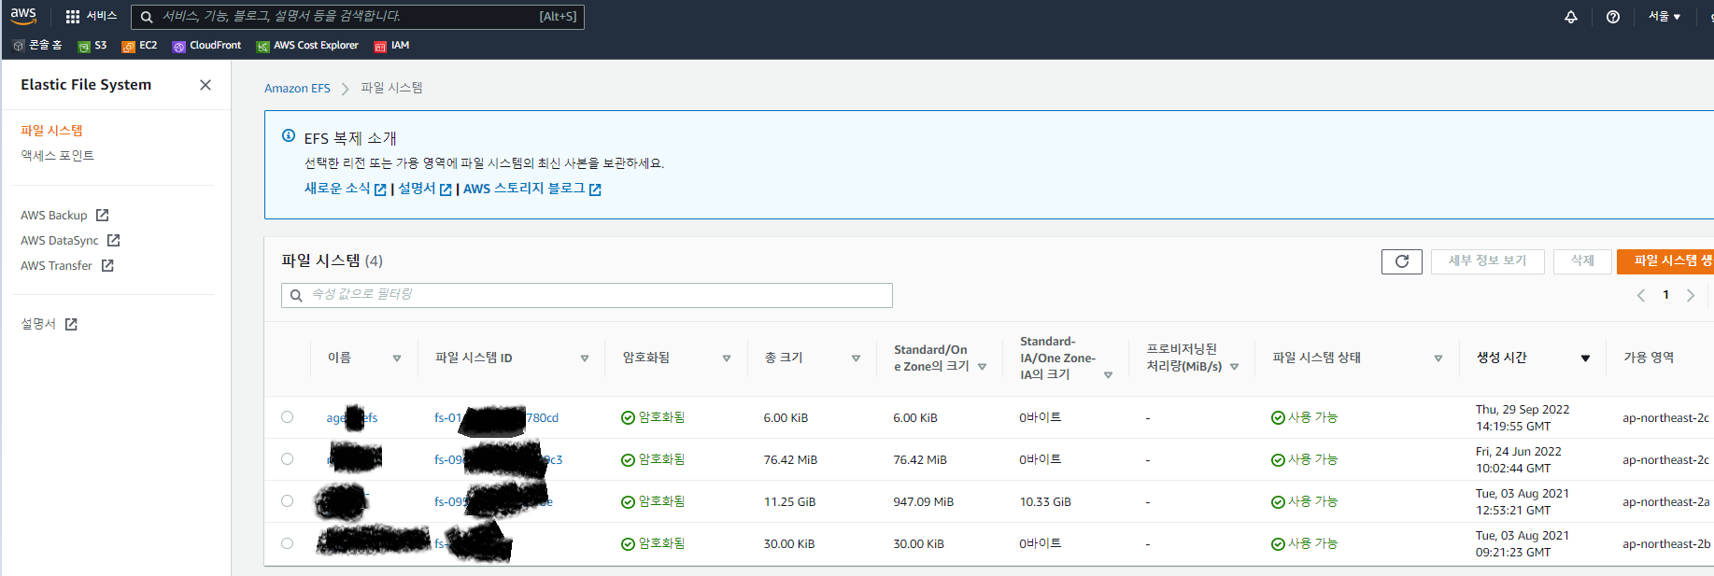Click 사용 가능 status icon in 12:53:21 GMT row
Viewport: 1714px width, 576px height.
[1278, 502]
